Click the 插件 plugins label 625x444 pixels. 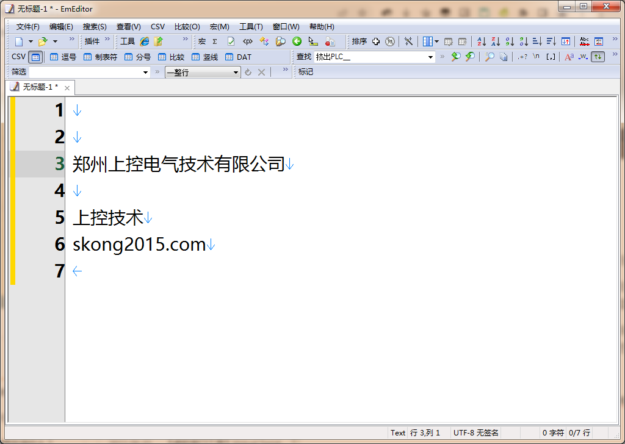[92, 41]
